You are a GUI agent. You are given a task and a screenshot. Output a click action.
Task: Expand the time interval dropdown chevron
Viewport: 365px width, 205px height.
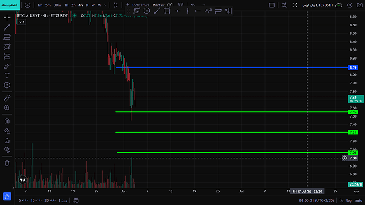click(x=105, y=5)
